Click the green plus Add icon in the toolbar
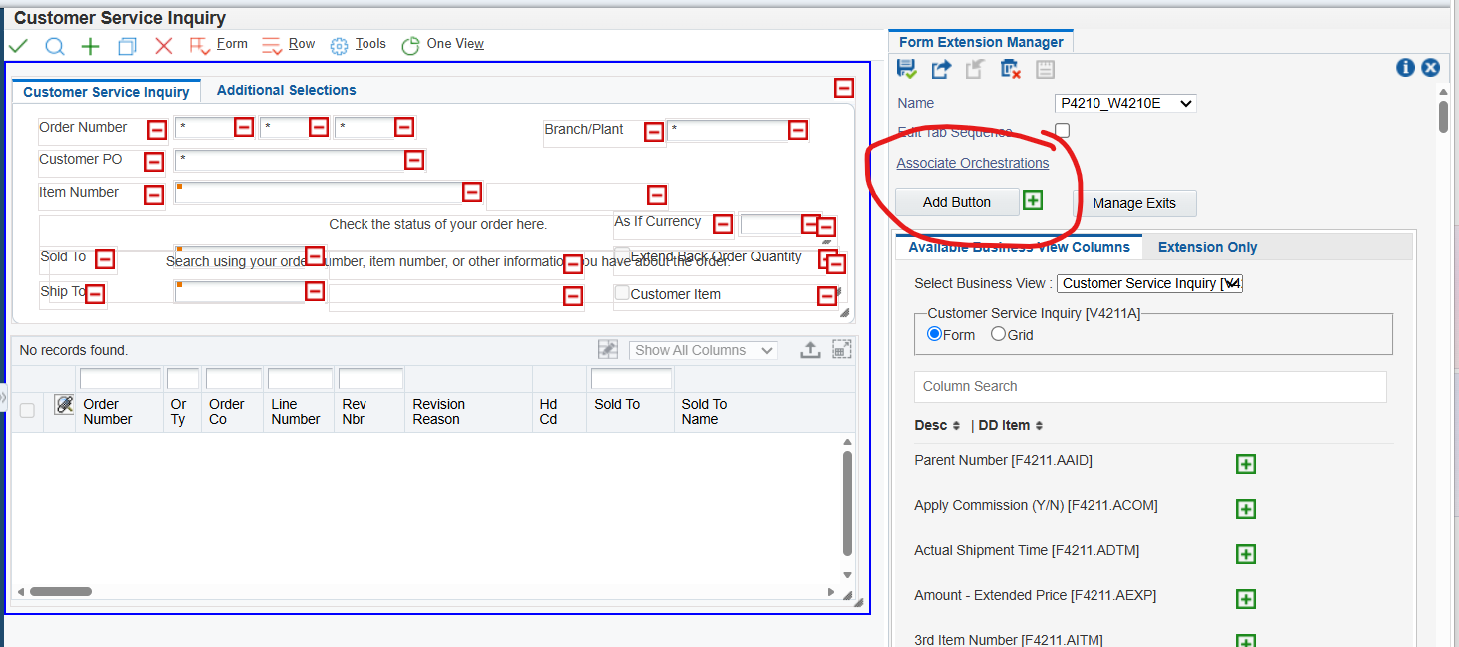 click(91, 46)
